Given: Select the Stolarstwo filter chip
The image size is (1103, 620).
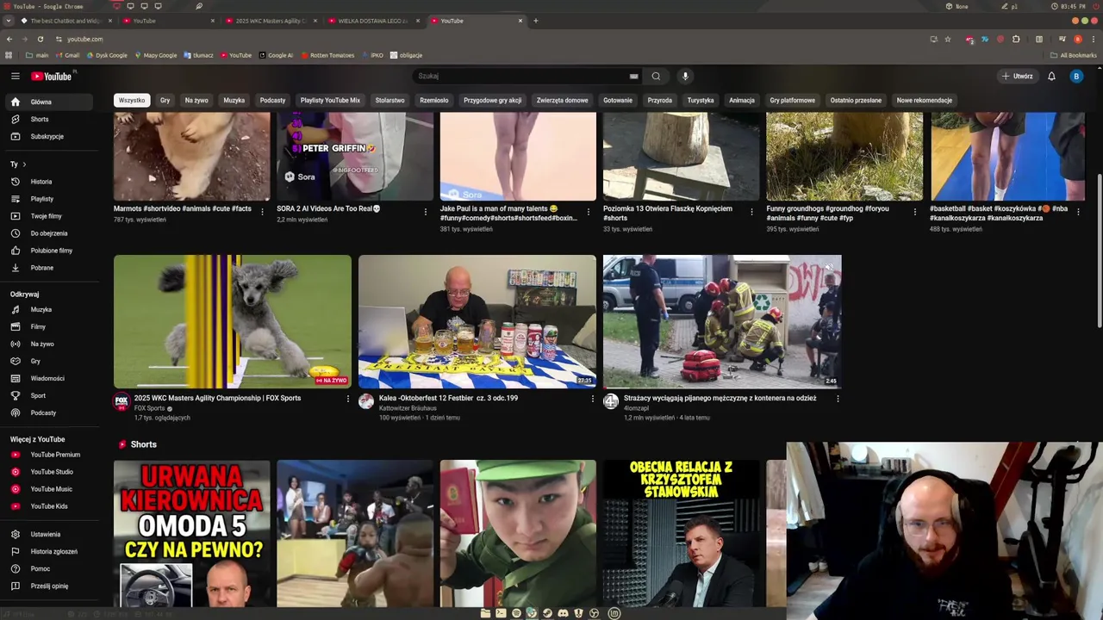Looking at the screenshot, I should tap(389, 100).
